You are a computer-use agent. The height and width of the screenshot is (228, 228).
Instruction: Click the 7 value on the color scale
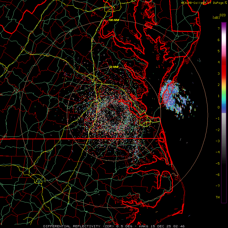(219, 28)
